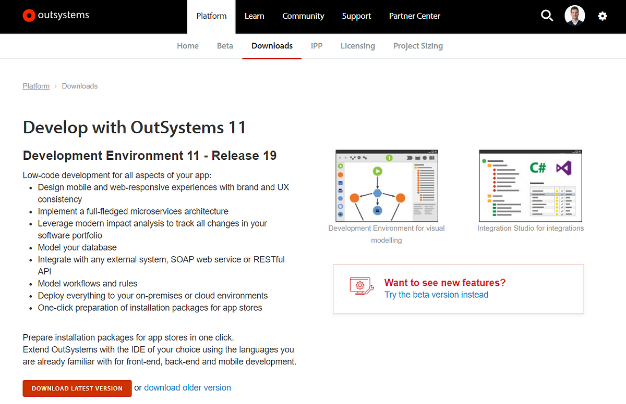Viewport: 626px width, 404px height.
Task: Click the Downloads breadcrumb text
Action: [80, 86]
